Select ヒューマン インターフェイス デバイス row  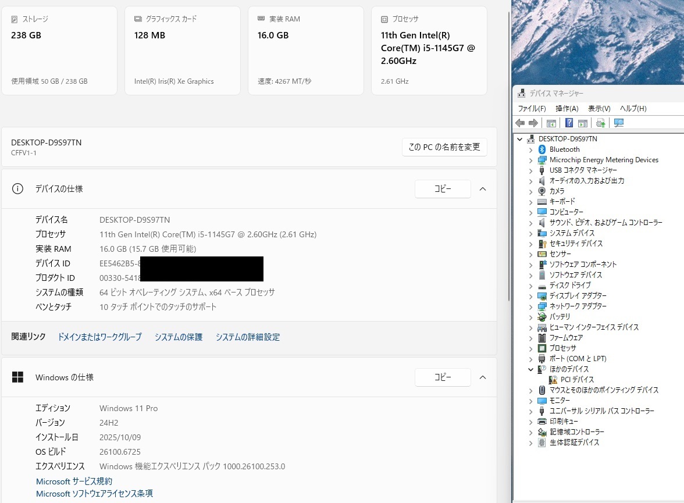click(x=594, y=327)
